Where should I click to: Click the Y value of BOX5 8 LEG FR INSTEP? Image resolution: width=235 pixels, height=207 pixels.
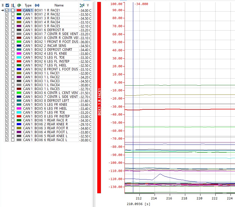(85, 116)
